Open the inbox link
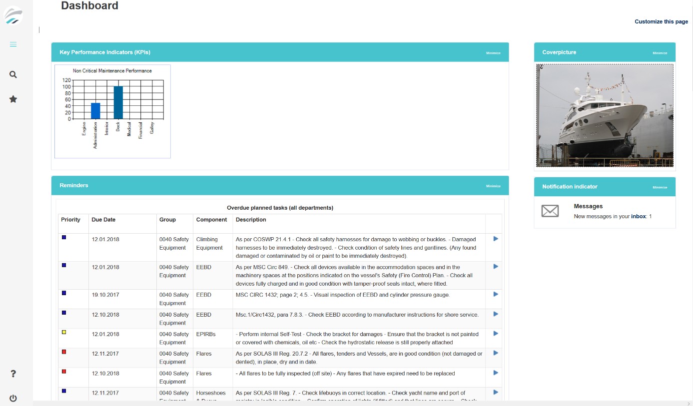The width and height of the screenshot is (693, 406). 638,216
